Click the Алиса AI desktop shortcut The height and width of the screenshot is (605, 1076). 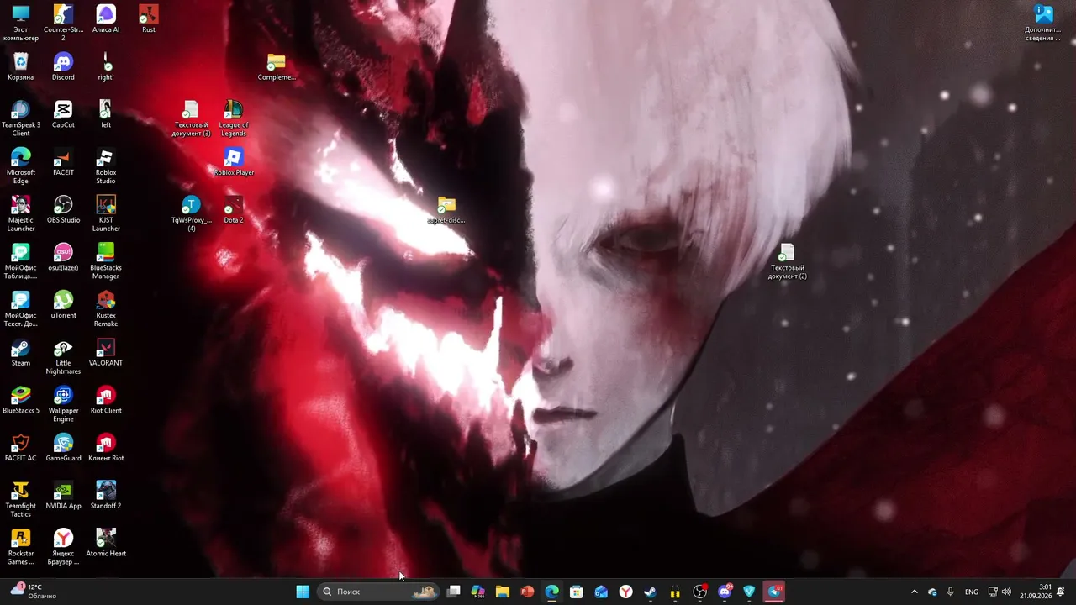106,19
